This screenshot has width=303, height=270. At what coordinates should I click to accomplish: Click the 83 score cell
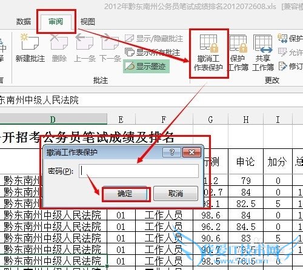click(x=246, y=238)
